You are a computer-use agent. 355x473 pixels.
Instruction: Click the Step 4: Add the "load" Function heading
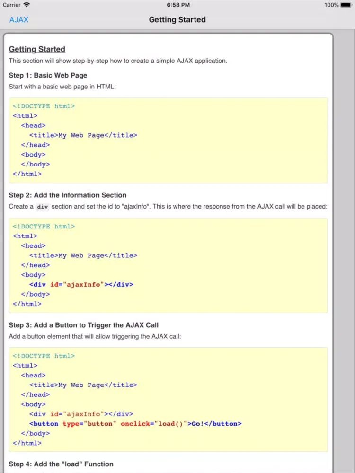[x=61, y=464]
